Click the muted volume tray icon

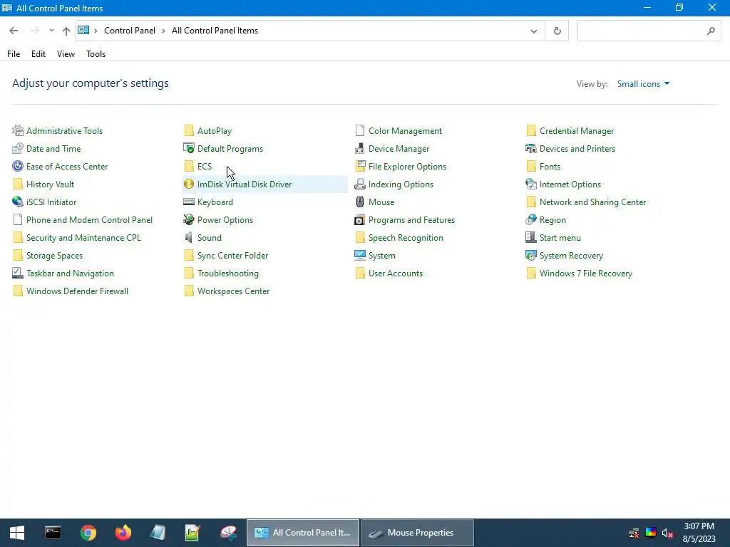click(667, 533)
